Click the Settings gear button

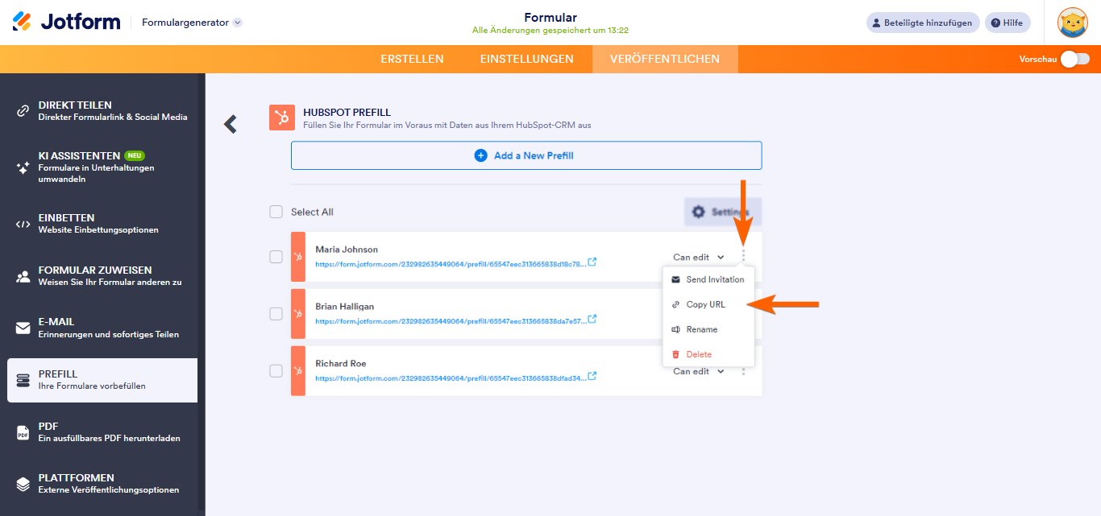pyautogui.click(x=722, y=211)
